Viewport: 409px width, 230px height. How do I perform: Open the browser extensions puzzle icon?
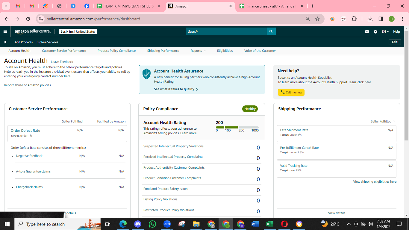coord(354,19)
